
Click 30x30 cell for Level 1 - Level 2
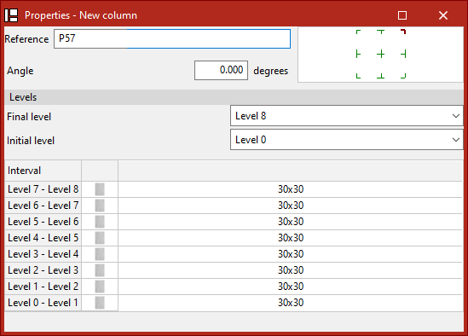(x=291, y=287)
